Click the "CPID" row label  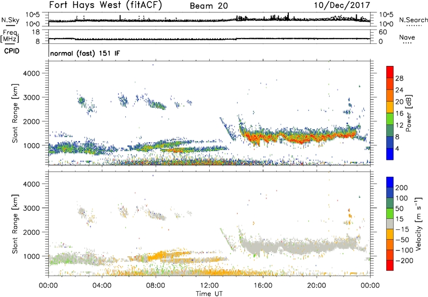[x=12, y=51]
